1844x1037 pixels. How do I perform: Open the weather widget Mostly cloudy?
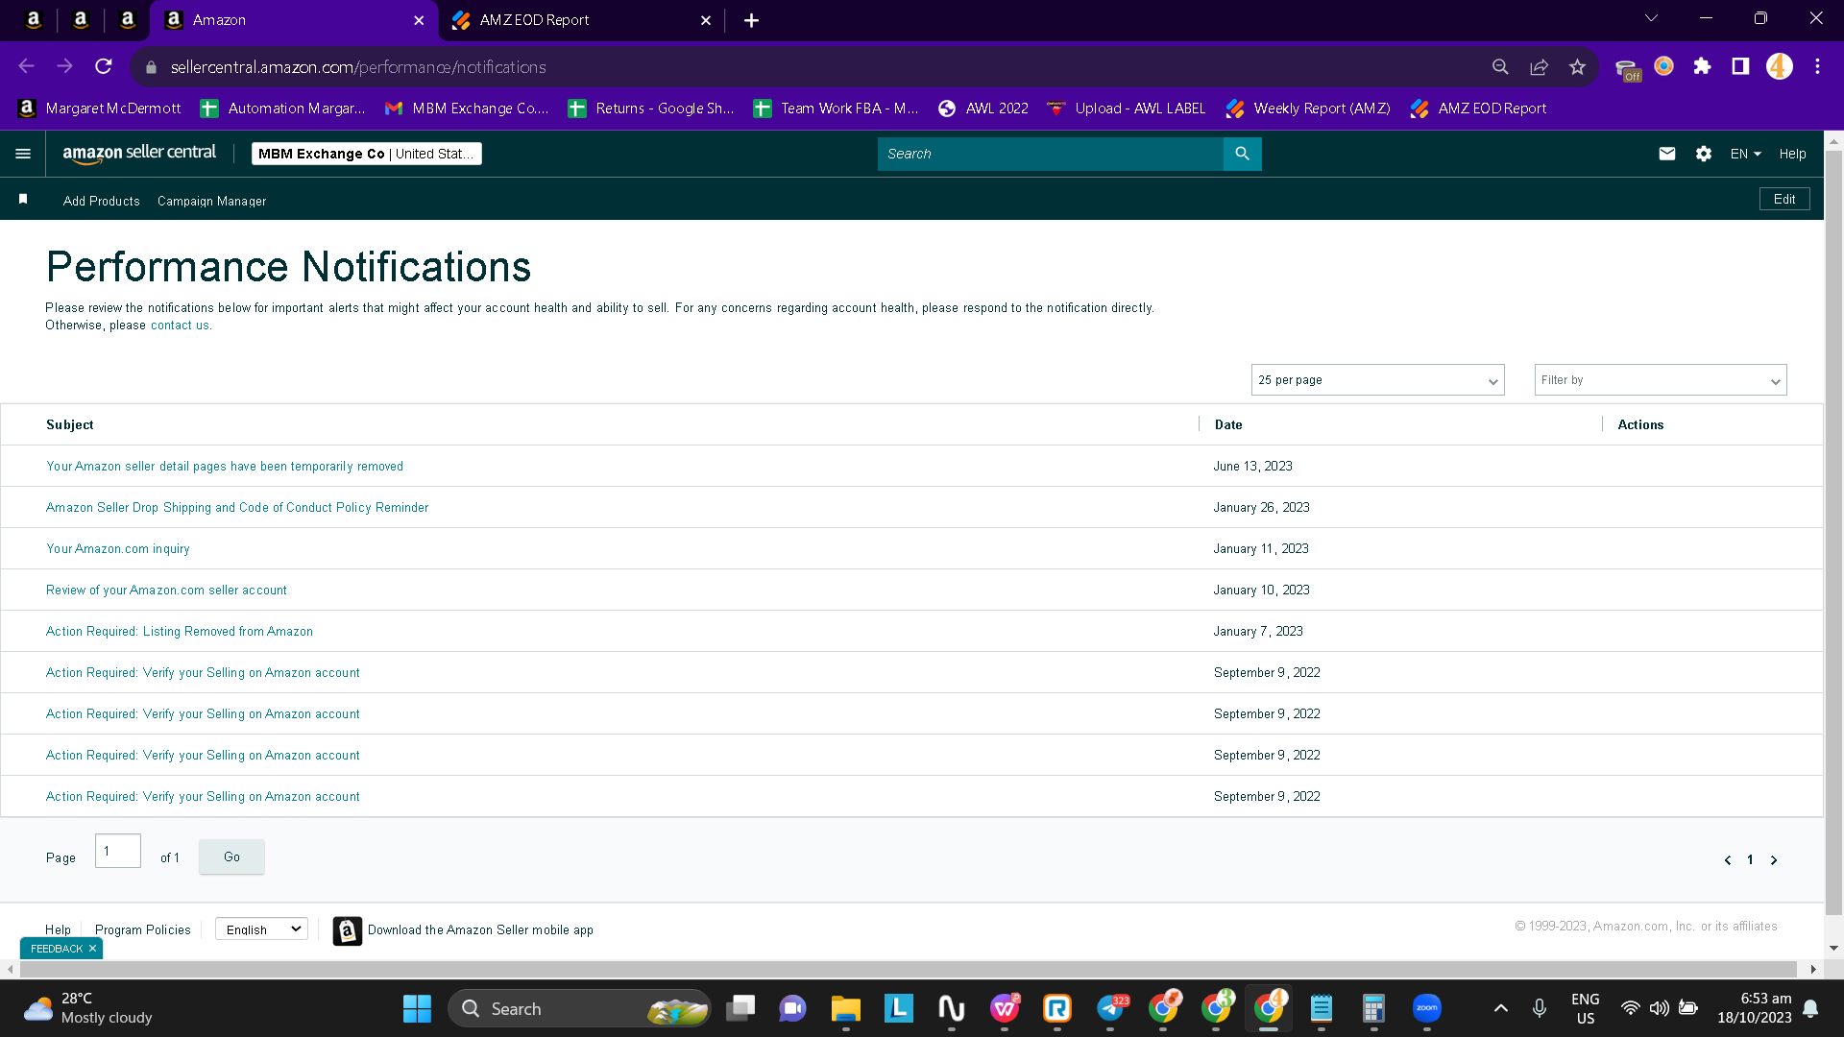pos(88,1008)
